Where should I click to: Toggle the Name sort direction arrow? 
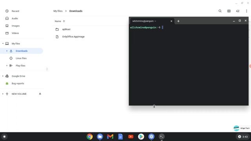pos(64,21)
